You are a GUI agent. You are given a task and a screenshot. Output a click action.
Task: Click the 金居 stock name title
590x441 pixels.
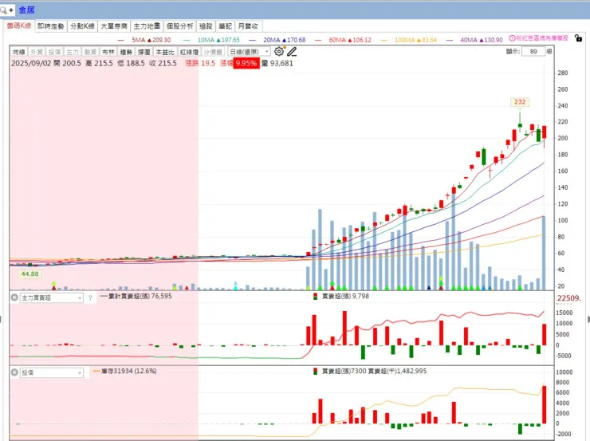click(x=27, y=10)
